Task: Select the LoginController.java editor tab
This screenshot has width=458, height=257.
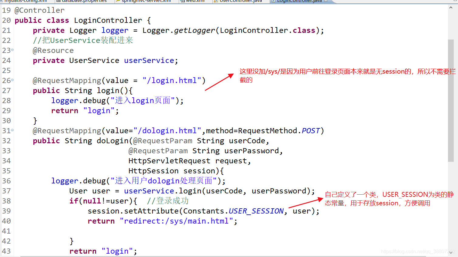Action: 299,1
